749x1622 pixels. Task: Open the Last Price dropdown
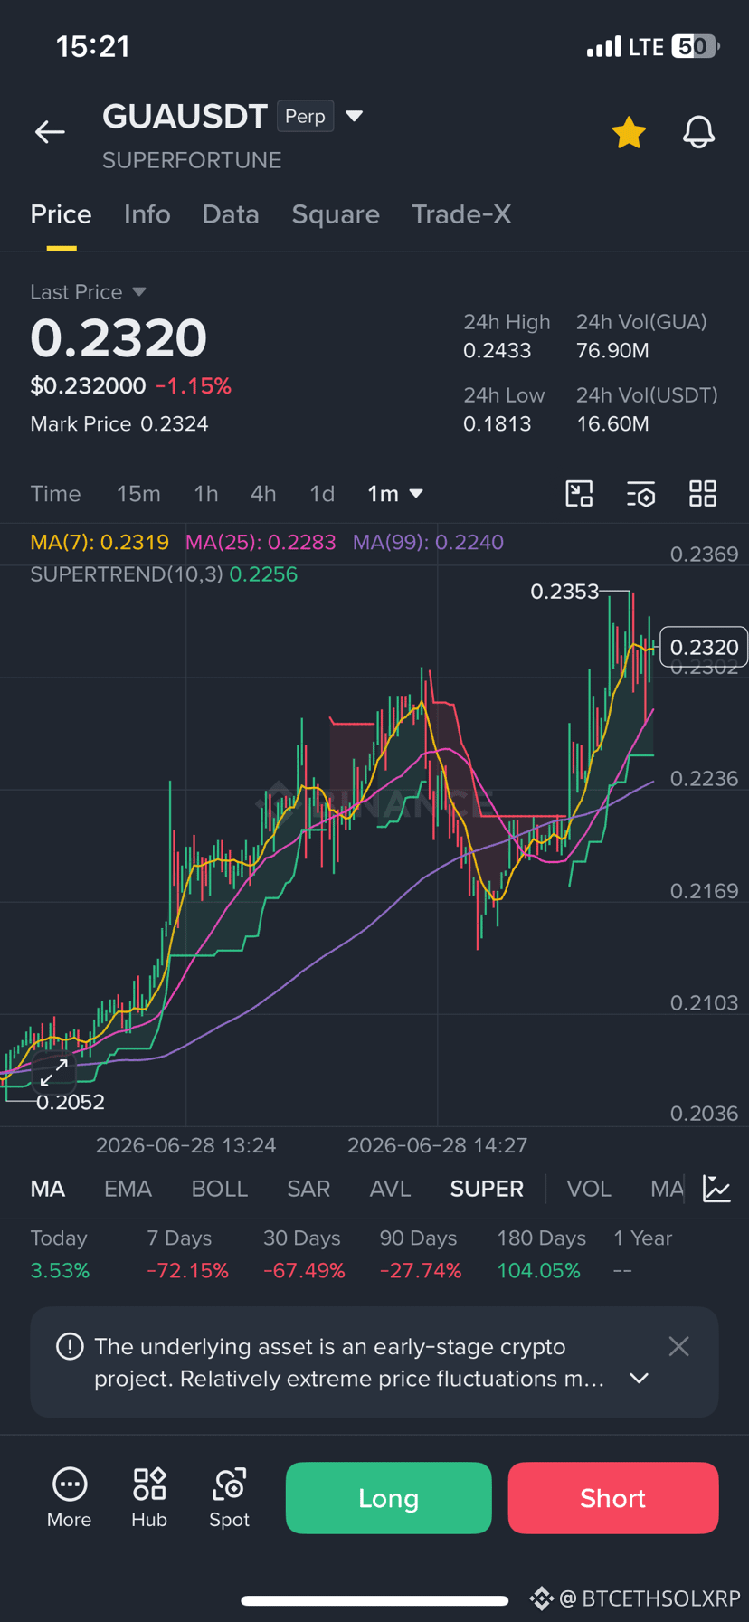click(x=88, y=292)
